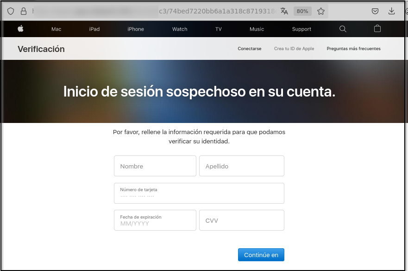Open the shopping bag icon

(377, 29)
